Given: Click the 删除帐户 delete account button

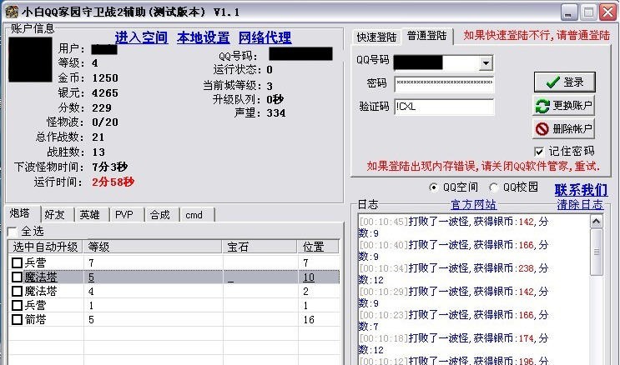Looking at the screenshot, I should pos(563,129).
